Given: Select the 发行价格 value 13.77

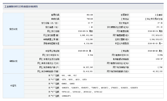Looking at the screenshot, I should point(90,23).
